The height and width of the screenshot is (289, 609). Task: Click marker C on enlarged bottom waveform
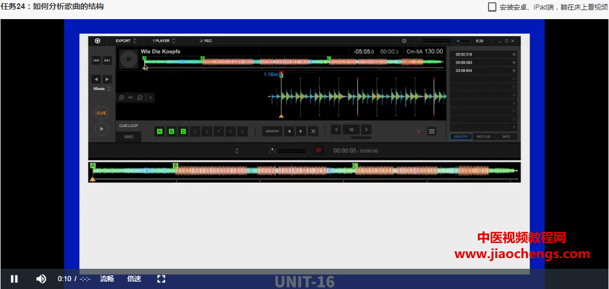(x=355, y=166)
